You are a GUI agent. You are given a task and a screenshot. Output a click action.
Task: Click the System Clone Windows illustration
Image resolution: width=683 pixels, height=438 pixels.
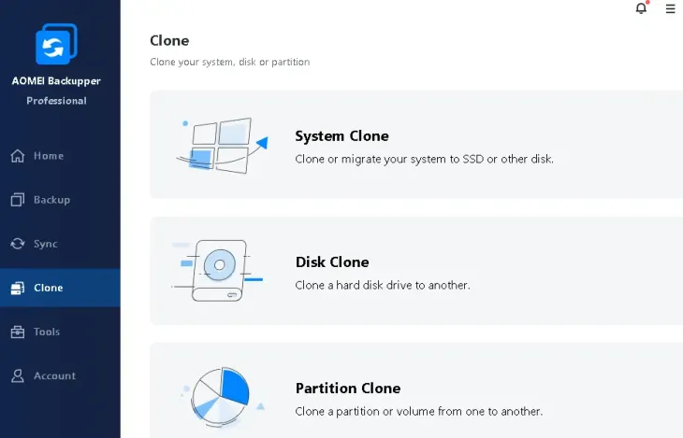click(x=221, y=145)
